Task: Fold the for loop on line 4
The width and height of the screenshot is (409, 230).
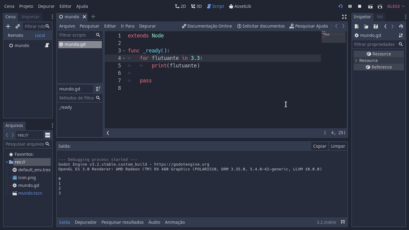Action: pos(124,58)
